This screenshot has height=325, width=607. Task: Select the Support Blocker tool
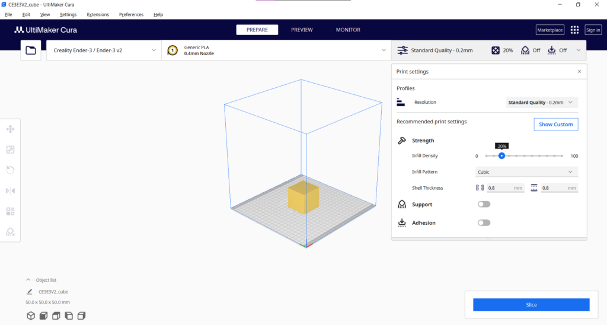(11, 232)
